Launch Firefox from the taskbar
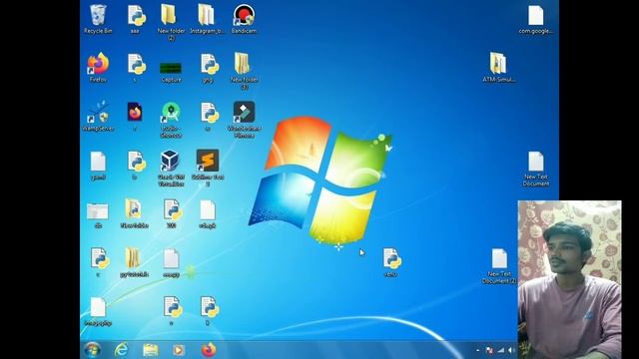This screenshot has height=359, width=639. 209,350
